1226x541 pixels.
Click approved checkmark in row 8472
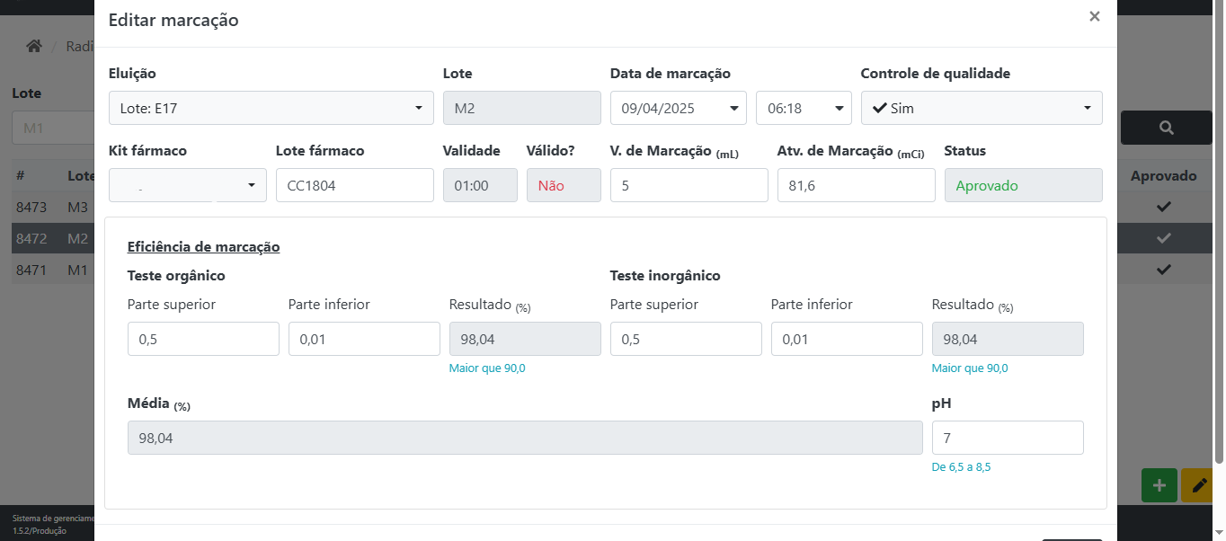click(x=1164, y=238)
